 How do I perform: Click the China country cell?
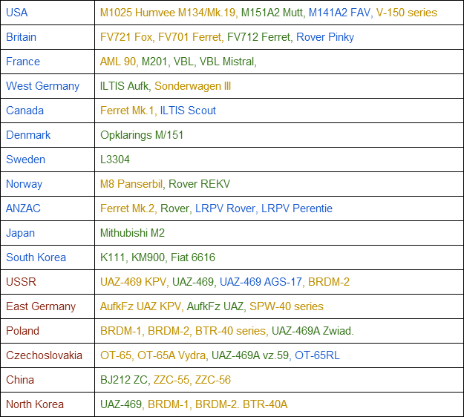[x=48, y=380]
